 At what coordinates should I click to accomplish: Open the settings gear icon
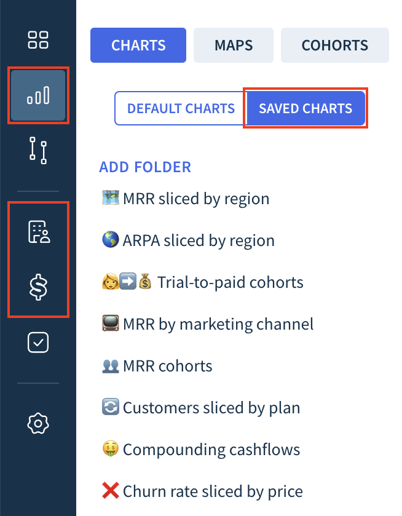(38, 423)
